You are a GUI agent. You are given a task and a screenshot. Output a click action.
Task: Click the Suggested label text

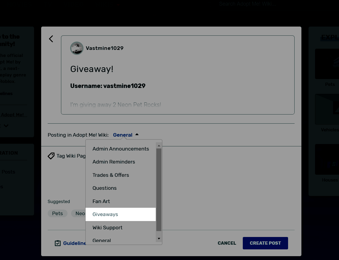59,202
